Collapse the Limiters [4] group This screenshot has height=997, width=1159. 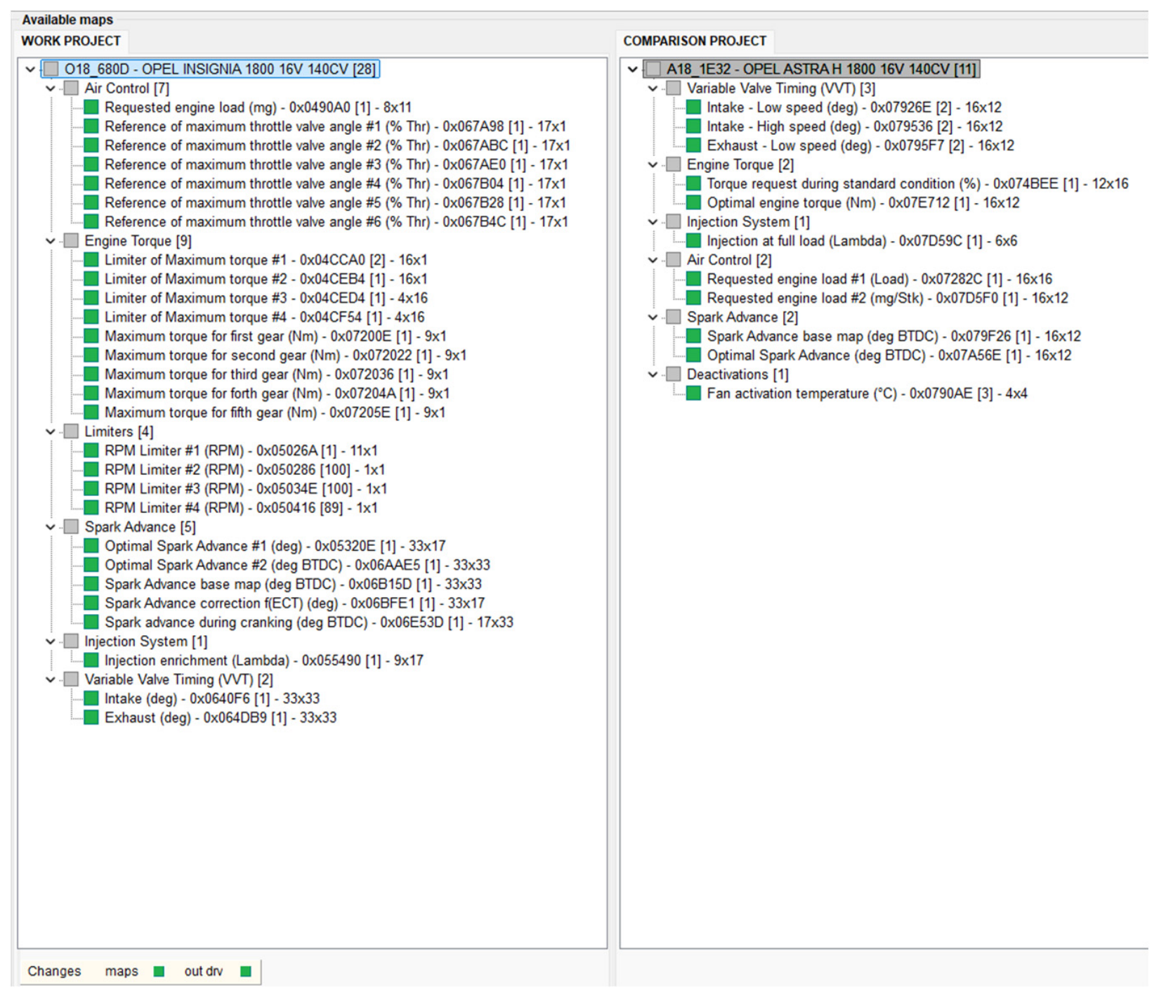(x=51, y=431)
